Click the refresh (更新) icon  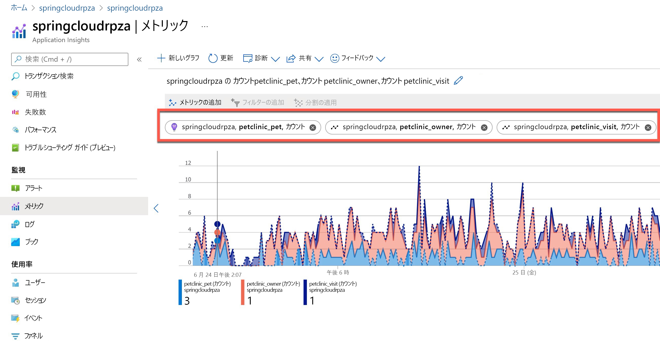213,58
